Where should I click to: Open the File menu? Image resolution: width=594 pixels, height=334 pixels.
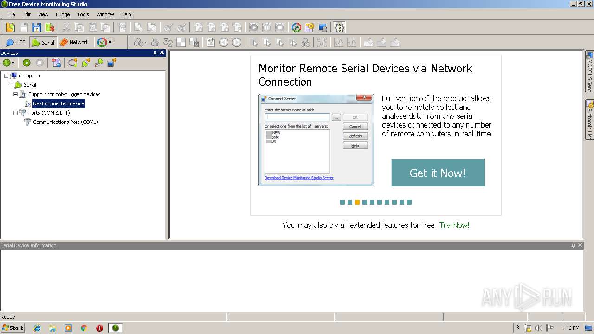click(11, 14)
